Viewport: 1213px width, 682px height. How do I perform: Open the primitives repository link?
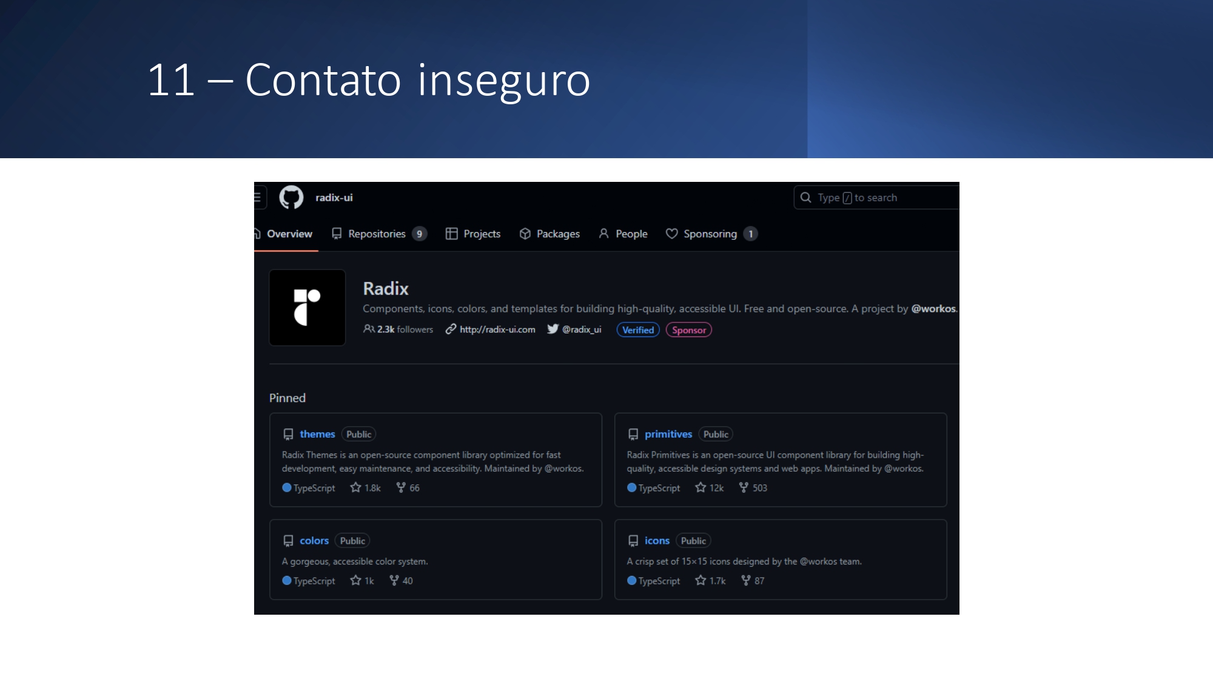coord(668,434)
